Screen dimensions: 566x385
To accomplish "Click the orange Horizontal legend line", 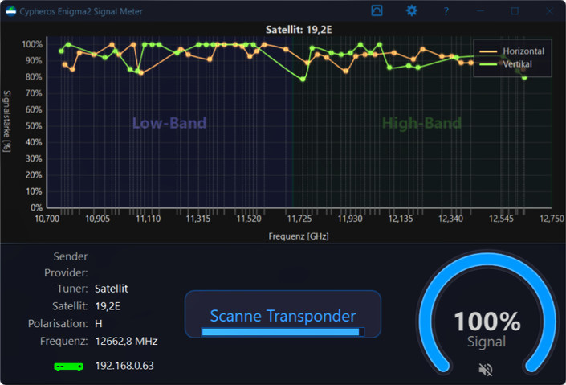I will 488,51.
